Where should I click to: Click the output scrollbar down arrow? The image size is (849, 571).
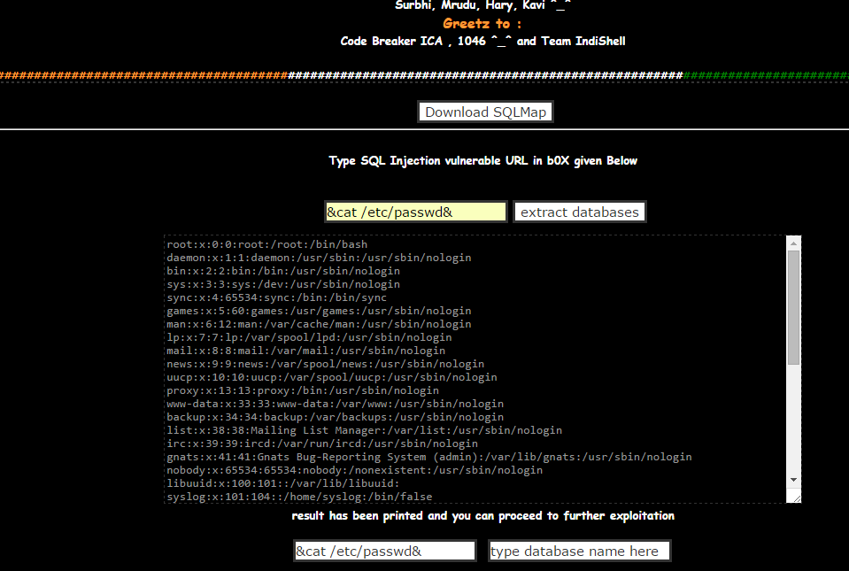(x=793, y=480)
